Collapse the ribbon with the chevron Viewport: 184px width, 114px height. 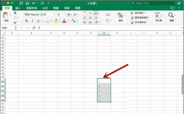click(x=179, y=8)
